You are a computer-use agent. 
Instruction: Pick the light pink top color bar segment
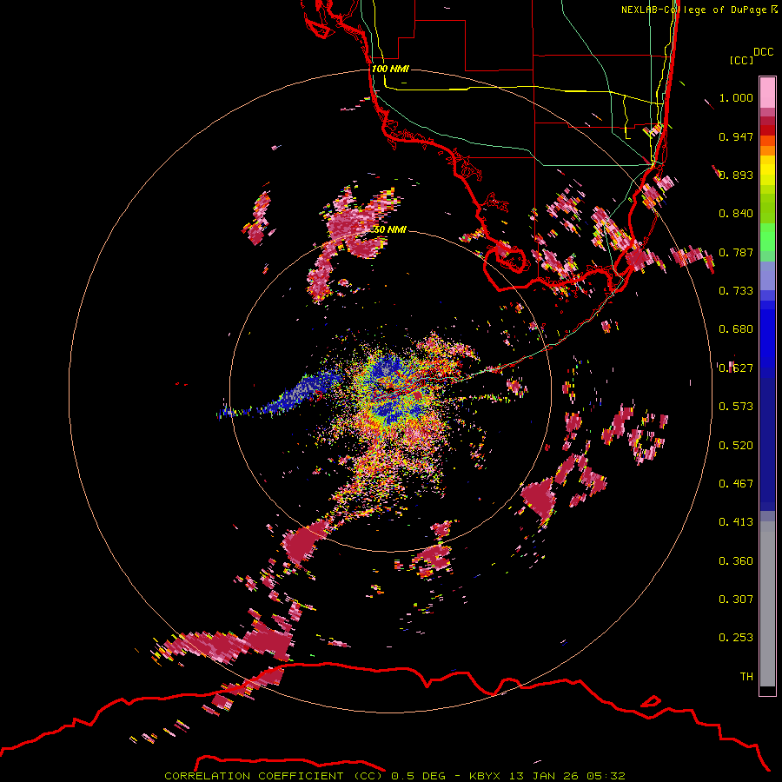coord(767,93)
